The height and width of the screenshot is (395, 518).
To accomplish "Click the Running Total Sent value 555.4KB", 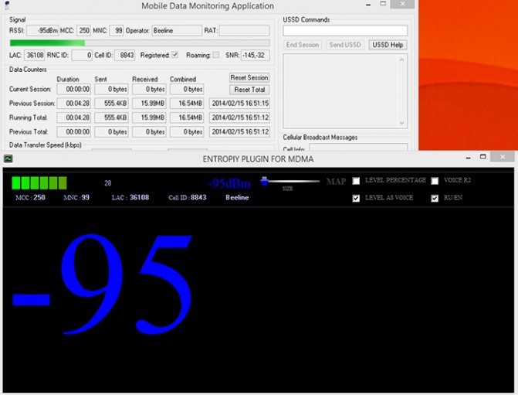I will pyautogui.click(x=111, y=117).
